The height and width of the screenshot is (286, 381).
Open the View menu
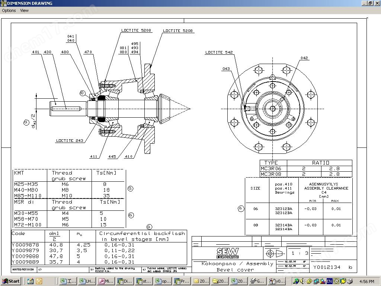pos(24,10)
